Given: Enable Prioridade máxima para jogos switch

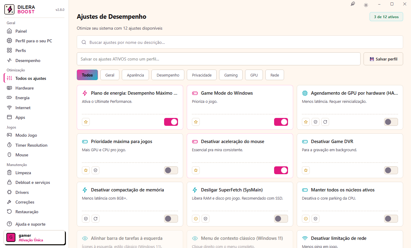Looking at the screenshot, I should 171,170.
